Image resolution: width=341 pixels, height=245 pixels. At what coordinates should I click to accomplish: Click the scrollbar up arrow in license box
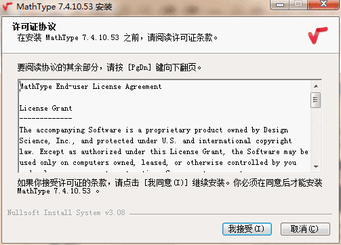click(x=316, y=86)
